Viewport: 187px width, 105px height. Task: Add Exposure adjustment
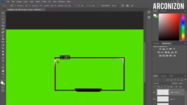click(x=171, y=49)
